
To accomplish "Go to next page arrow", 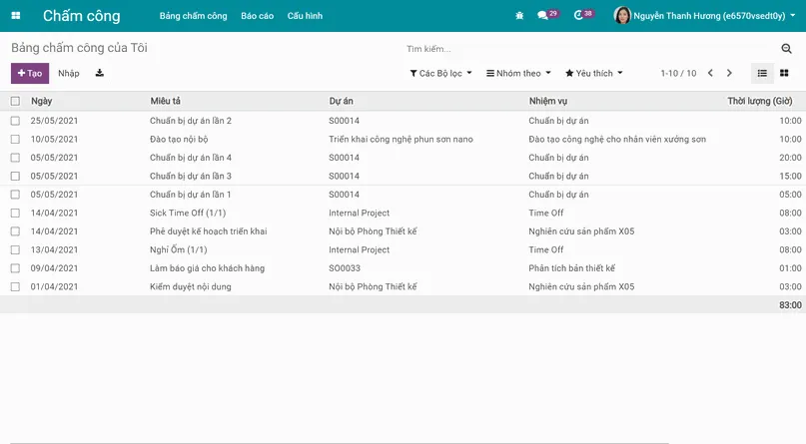I will click(x=729, y=73).
